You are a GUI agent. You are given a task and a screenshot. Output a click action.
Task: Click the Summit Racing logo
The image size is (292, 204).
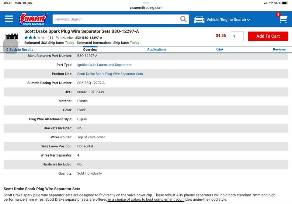33,19
